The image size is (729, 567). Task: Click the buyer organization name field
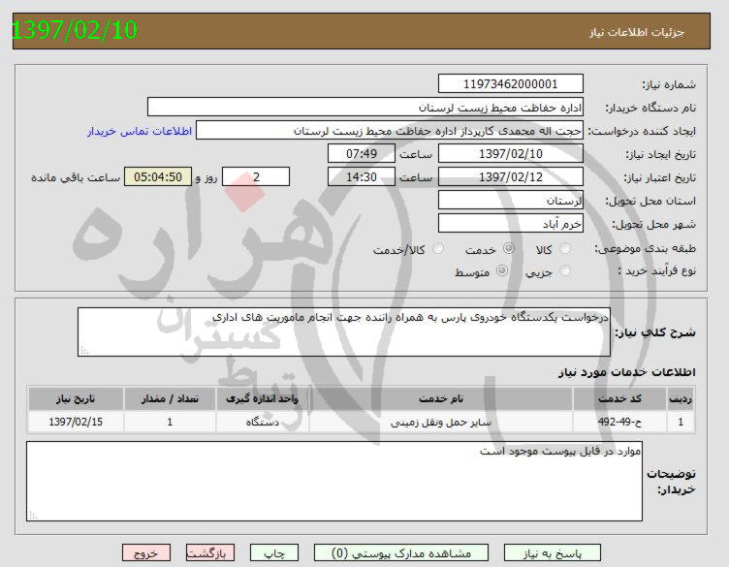tap(365, 107)
